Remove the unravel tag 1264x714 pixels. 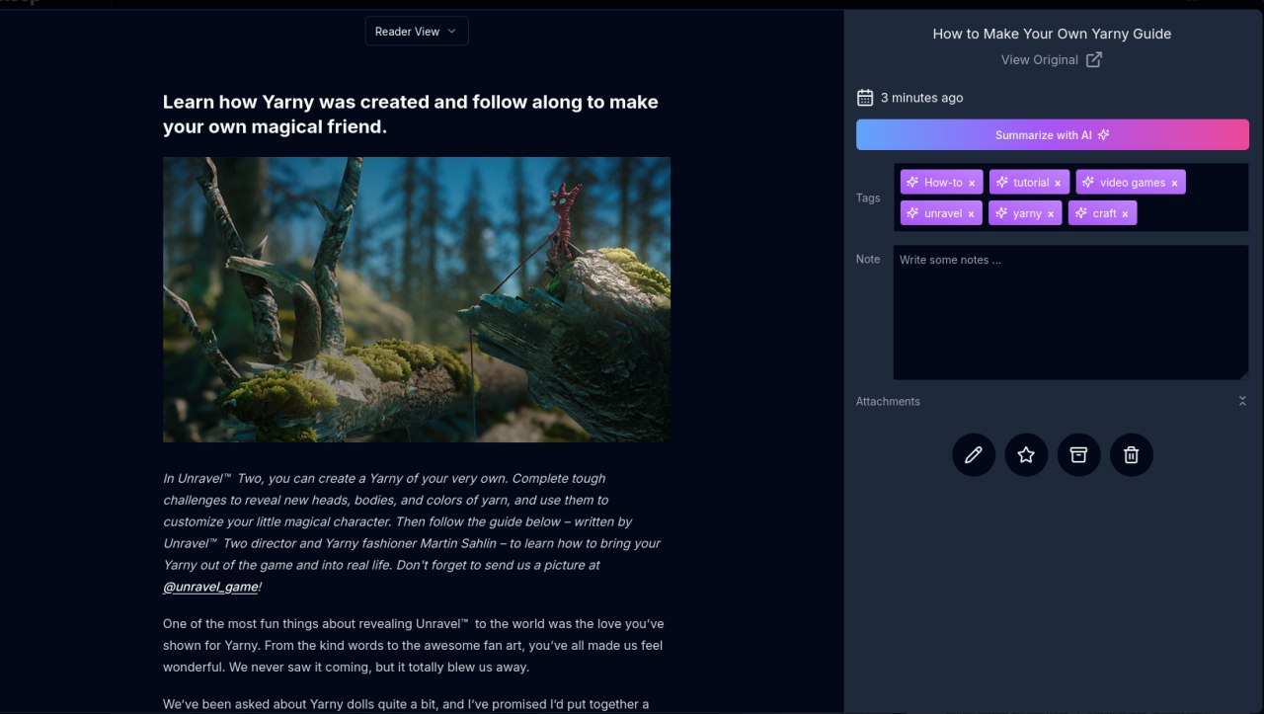(971, 214)
